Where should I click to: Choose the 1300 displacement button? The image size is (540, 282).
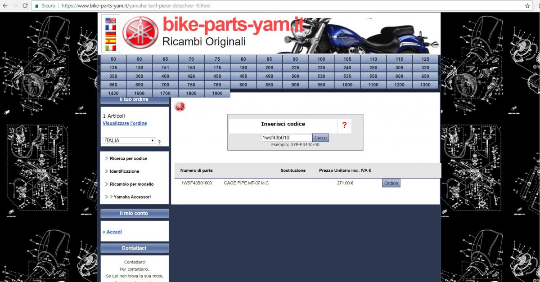[425, 85]
